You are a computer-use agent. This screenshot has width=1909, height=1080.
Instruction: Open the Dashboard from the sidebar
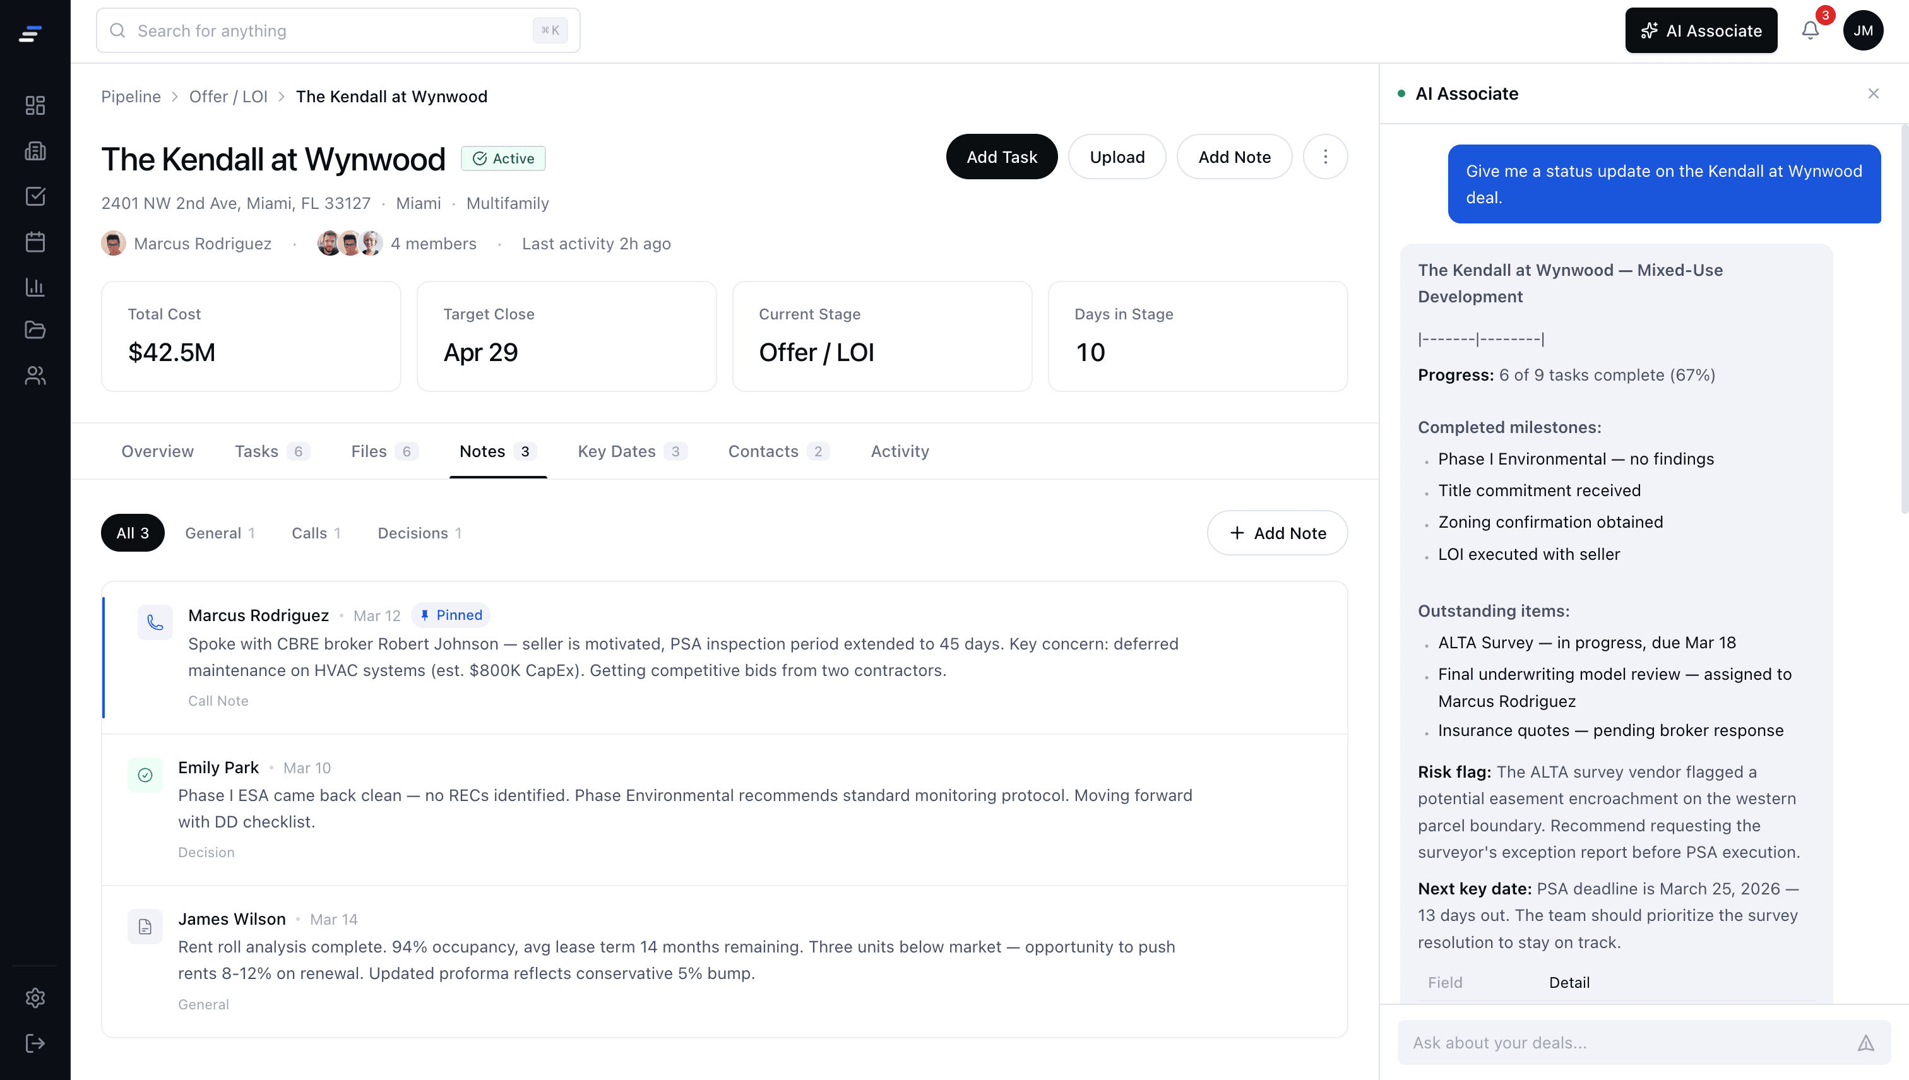(35, 105)
